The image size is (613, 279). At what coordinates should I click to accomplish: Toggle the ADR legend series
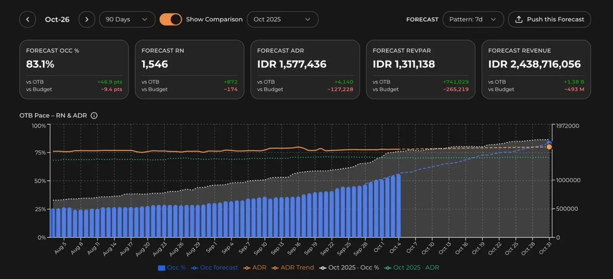pos(255,268)
